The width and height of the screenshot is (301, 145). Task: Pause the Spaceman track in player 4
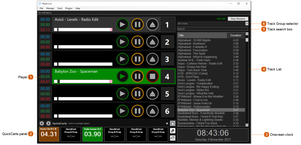137,76
